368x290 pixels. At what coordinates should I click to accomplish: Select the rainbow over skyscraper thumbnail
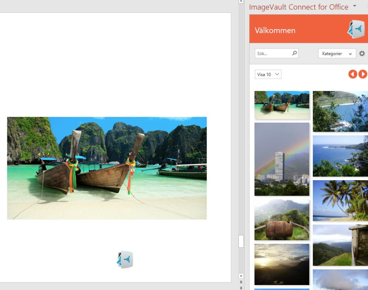coord(282,159)
